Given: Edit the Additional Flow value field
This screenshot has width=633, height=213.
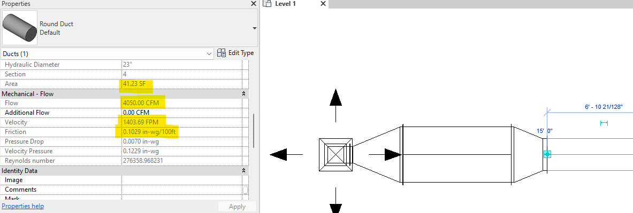Looking at the screenshot, I should click(x=181, y=113).
